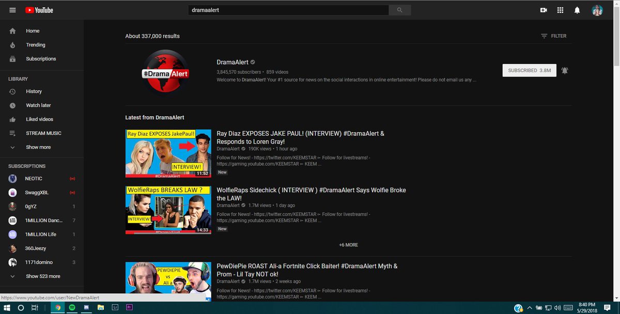This screenshot has width=620, height=314.
Task: Click the NEOTIC channel avatar
Action: click(x=12, y=179)
